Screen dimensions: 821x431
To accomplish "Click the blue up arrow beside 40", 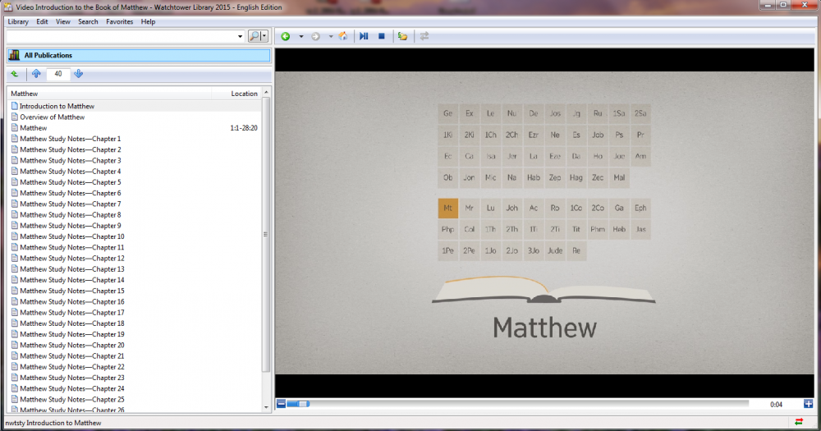I will [x=35, y=74].
